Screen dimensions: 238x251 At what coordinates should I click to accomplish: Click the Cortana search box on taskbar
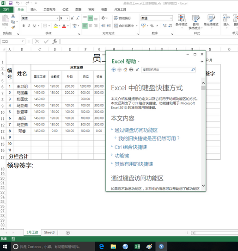pos(53,246)
